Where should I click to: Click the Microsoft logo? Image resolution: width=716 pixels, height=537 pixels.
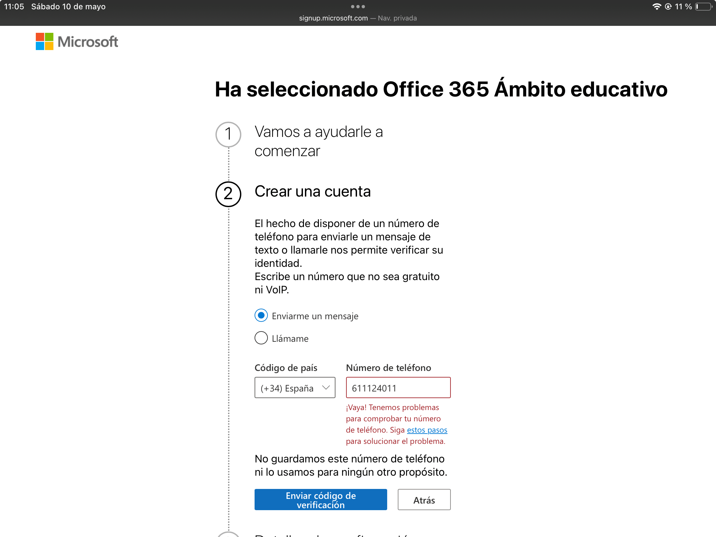click(77, 41)
